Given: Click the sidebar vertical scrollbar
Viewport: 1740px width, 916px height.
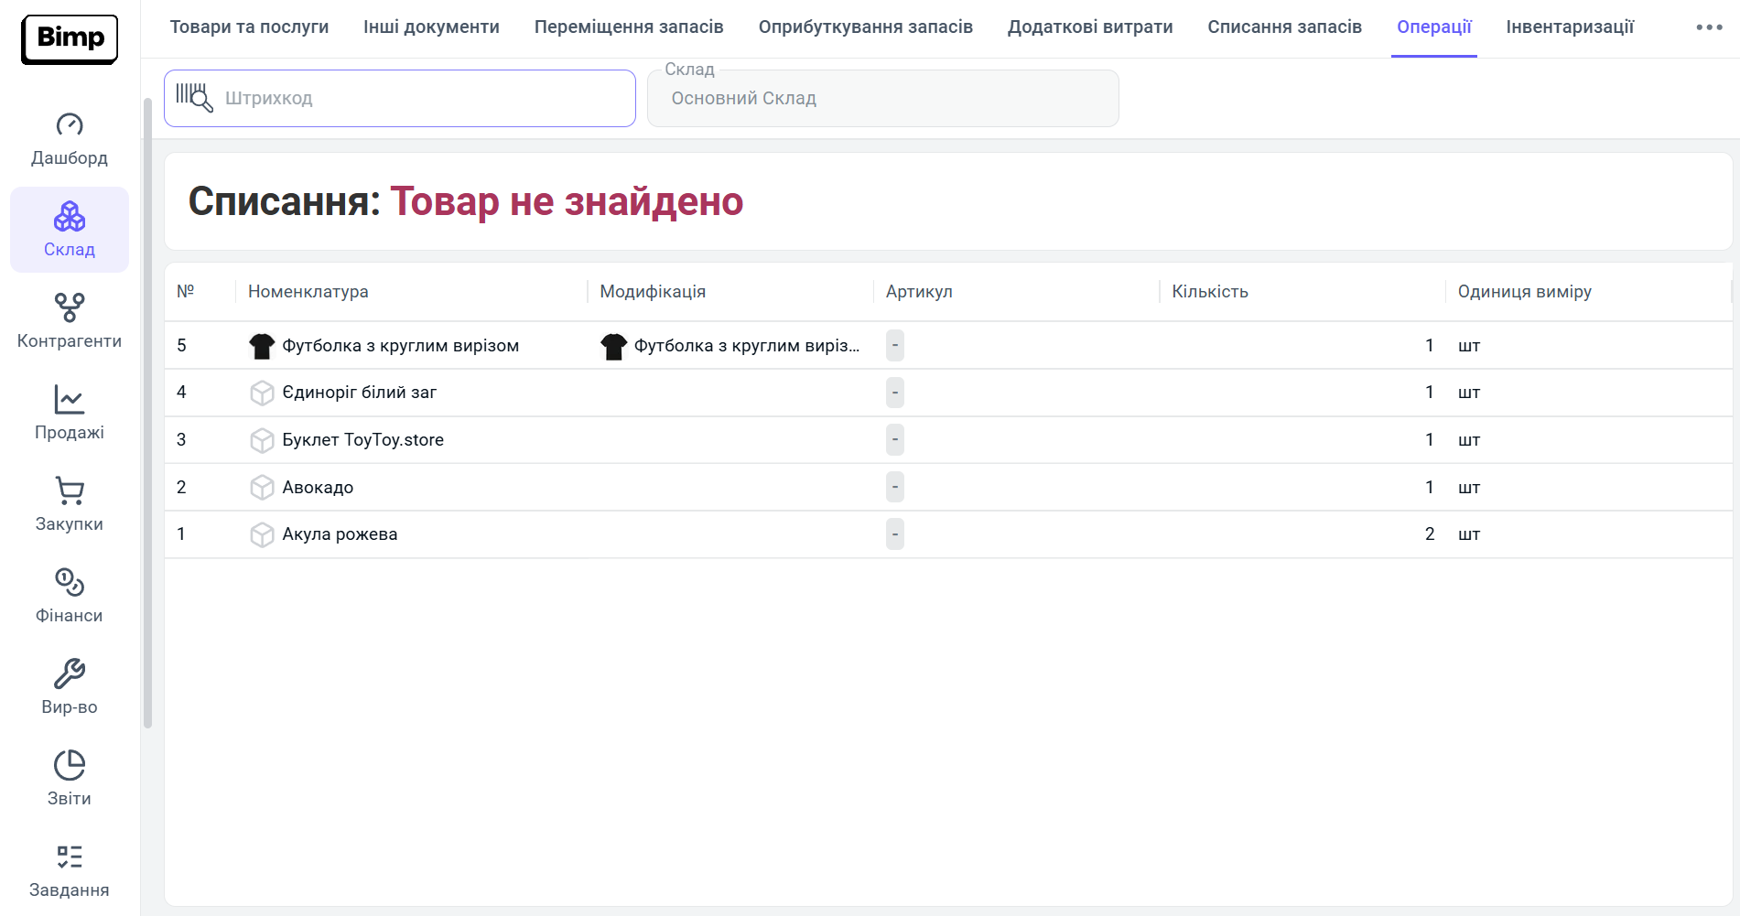Looking at the screenshot, I should point(147,412).
